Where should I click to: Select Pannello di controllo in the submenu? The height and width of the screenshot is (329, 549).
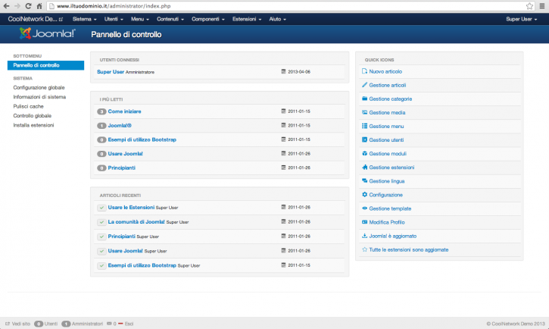pyautogui.click(x=45, y=65)
